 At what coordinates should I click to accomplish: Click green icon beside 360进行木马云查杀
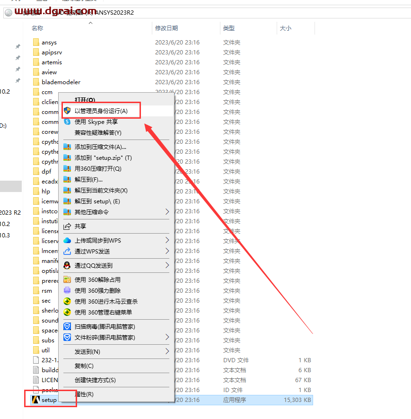tap(67, 301)
